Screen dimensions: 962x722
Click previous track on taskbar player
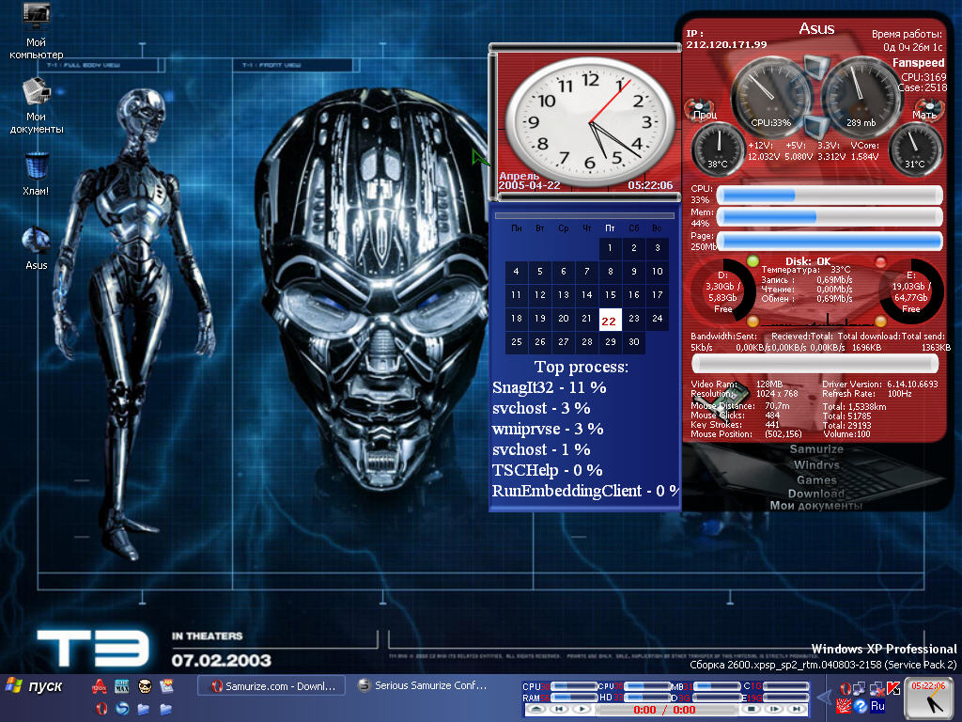[559, 710]
